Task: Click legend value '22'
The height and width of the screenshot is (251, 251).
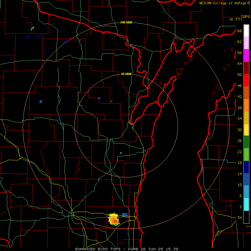Action: (240, 152)
